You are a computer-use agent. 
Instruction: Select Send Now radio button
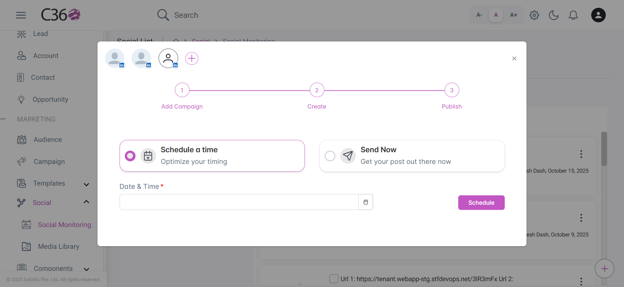[330, 156]
